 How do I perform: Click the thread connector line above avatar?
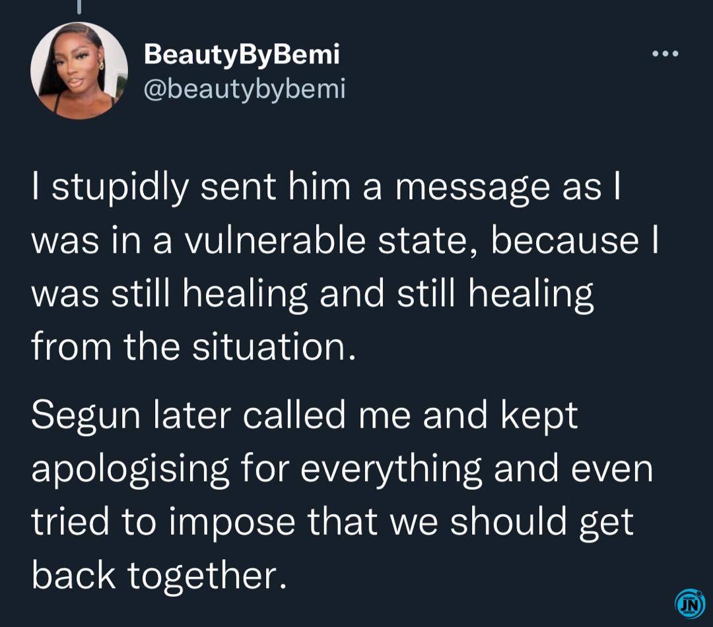click(79, 7)
